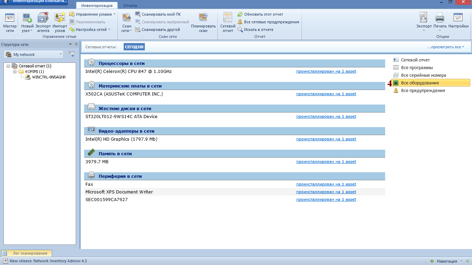472x265 pixels.
Task: Switch to the Инвентаризация tab
Action: click(x=97, y=6)
